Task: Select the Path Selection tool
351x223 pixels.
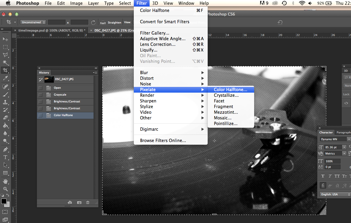Action: point(5,165)
